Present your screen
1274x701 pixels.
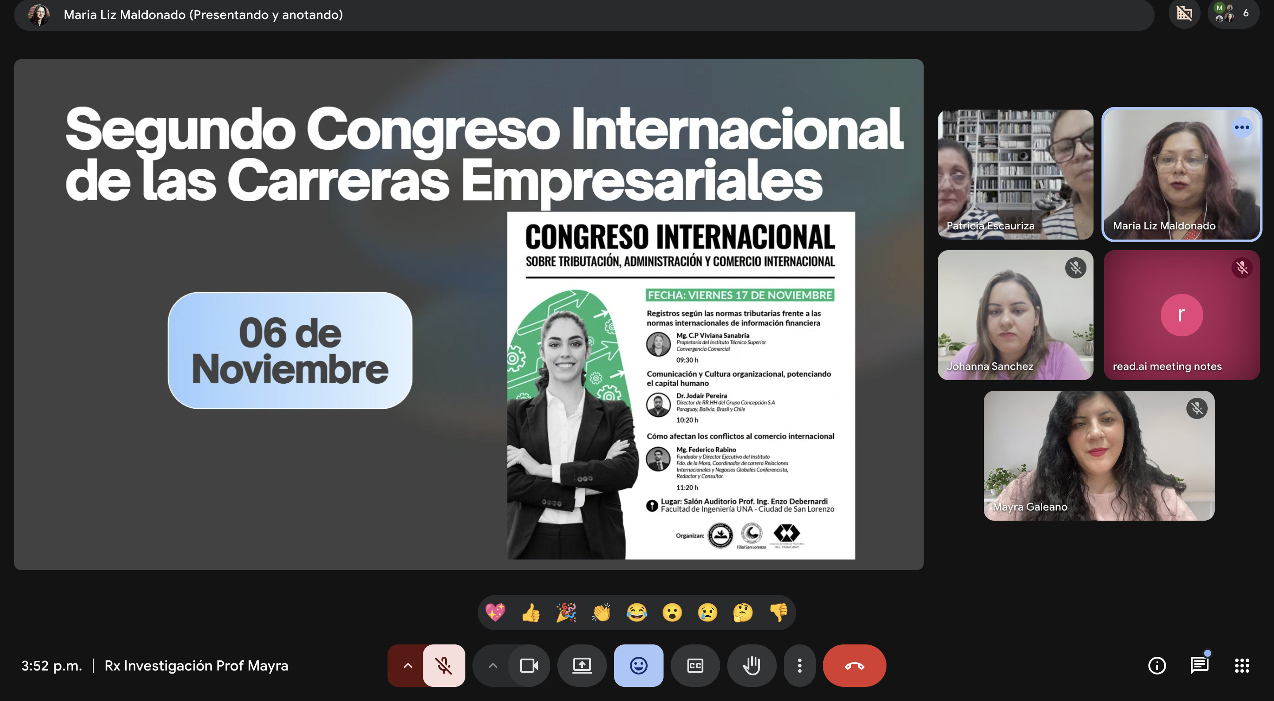[582, 666]
